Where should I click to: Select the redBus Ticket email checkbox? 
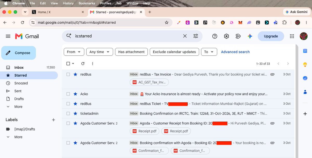[x=68, y=104]
